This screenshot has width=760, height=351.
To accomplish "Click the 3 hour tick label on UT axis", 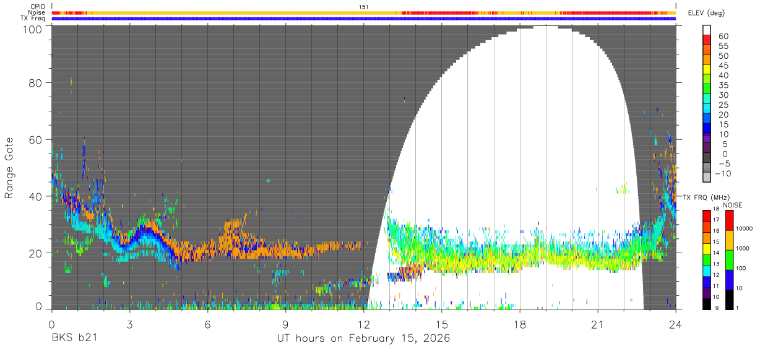I will (x=129, y=324).
